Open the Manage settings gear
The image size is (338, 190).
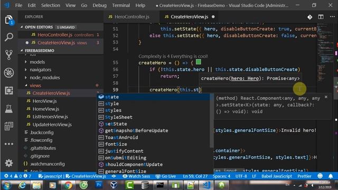click(x=8, y=163)
